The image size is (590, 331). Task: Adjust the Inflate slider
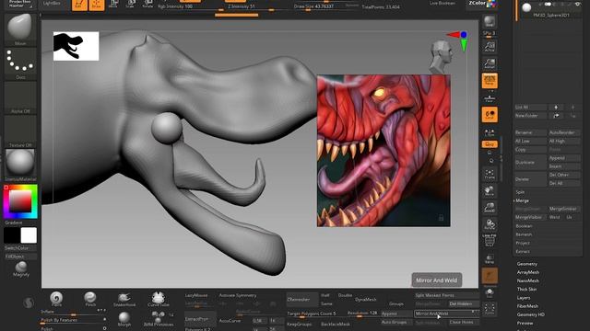(73, 313)
